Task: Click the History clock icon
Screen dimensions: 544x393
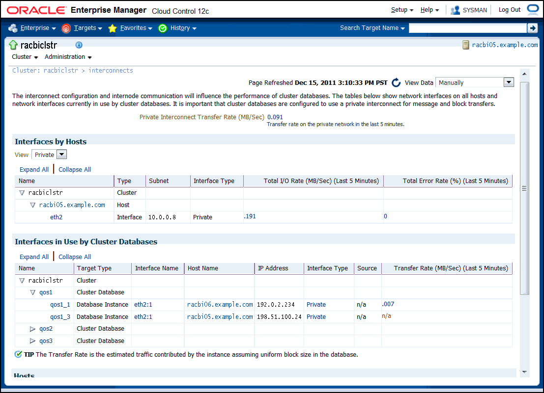Action: click(x=162, y=28)
